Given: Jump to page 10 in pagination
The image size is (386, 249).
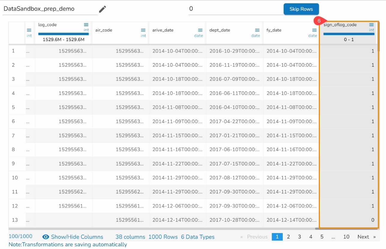Looking at the screenshot, I should pos(346,237).
